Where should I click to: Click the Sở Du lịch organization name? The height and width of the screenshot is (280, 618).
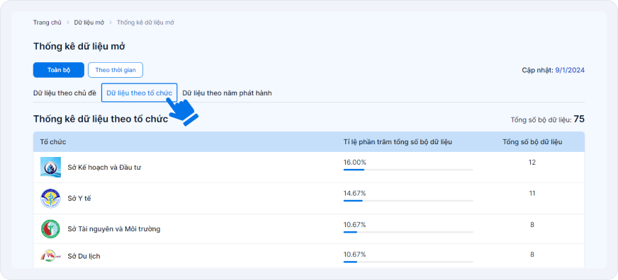[84, 257]
